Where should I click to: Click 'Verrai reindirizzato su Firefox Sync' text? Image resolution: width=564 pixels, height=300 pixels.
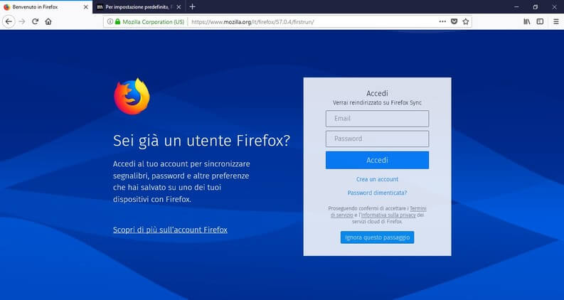click(x=378, y=102)
